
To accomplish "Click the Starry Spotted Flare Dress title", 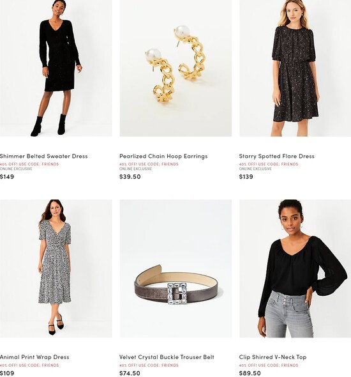I will (x=276, y=157).
